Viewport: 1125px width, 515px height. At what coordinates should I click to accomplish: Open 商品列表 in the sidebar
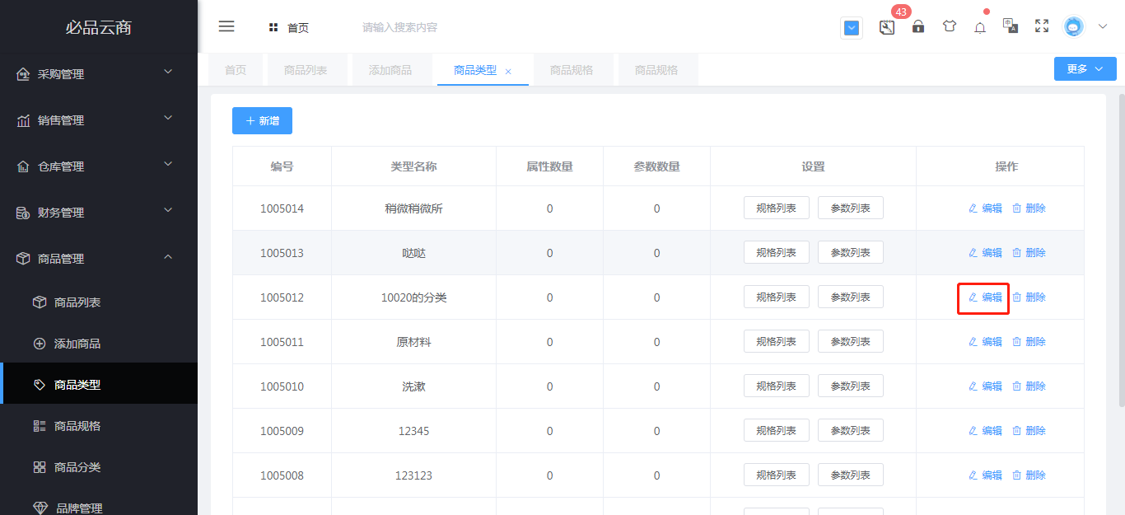(x=99, y=302)
